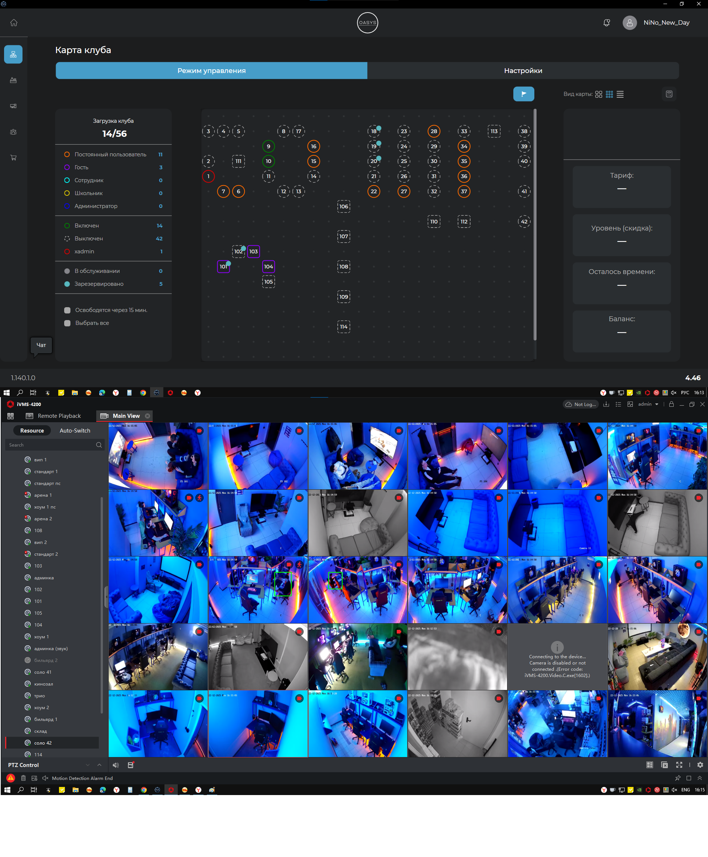The width and height of the screenshot is (708, 857).
Task: Open notifications bell icon
Action: pyautogui.click(x=607, y=23)
